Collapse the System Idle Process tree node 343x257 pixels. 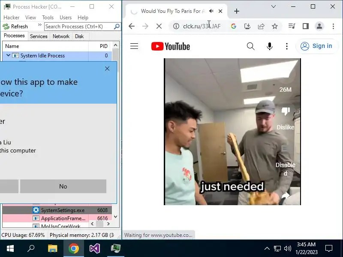click(x=8, y=56)
